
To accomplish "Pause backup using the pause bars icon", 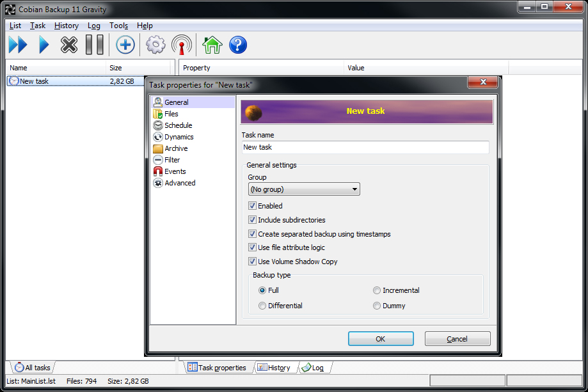I will [x=95, y=45].
